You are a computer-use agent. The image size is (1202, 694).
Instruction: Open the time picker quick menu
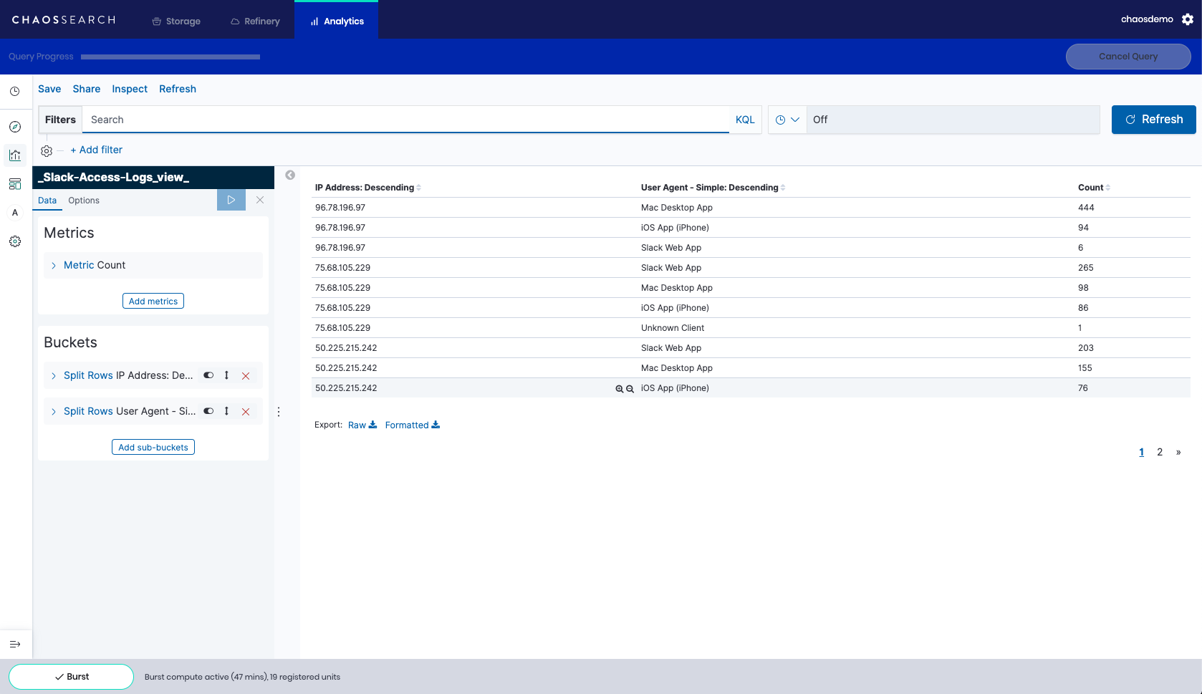[x=787, y=120]
